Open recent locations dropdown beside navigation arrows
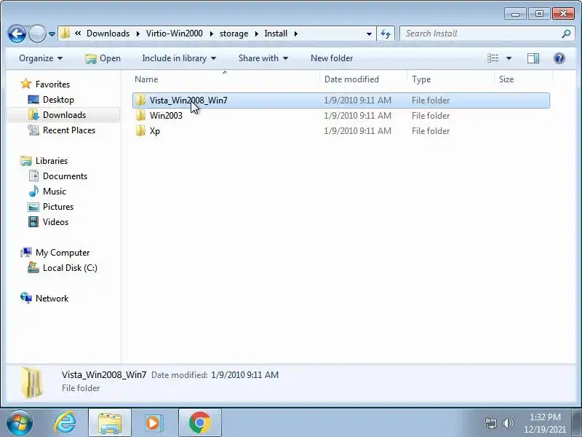The height and width of the screenshot is (437, 582). pos(52,34)
